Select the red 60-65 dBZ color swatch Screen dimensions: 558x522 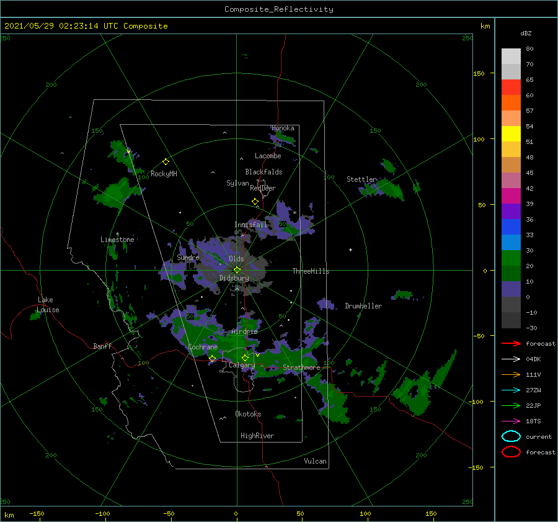pyautogui.click(x=511, y=88)
